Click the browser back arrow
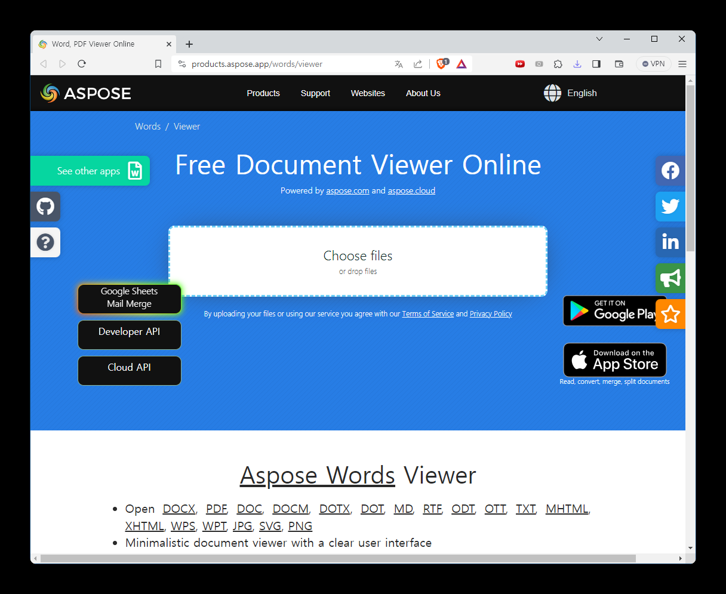Screen dimensions: 726x594 click(43, 64)
